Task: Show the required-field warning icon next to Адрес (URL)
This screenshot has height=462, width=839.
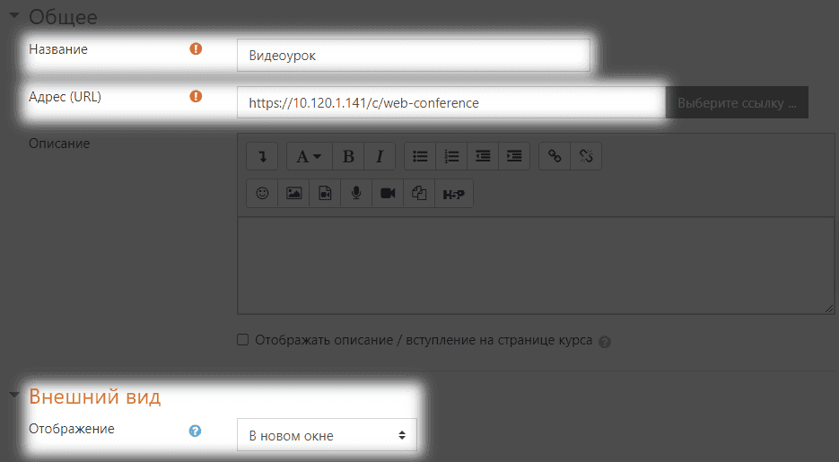Action: (196, 96)
